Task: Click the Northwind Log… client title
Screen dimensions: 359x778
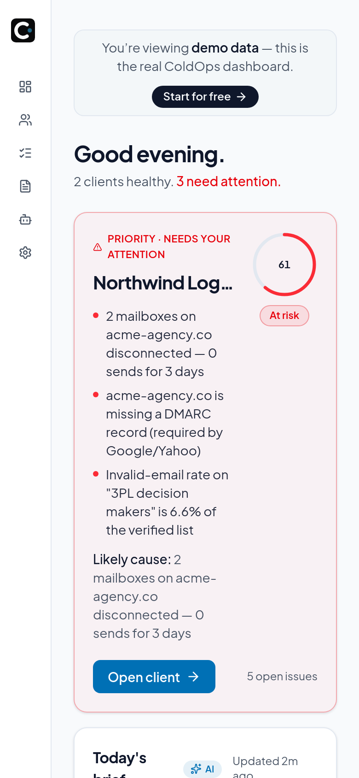Action: [x=163, y=283]
